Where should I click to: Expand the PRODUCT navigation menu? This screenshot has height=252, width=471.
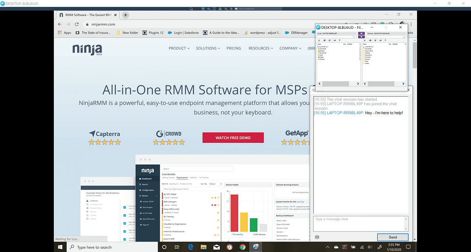[179, 48]
